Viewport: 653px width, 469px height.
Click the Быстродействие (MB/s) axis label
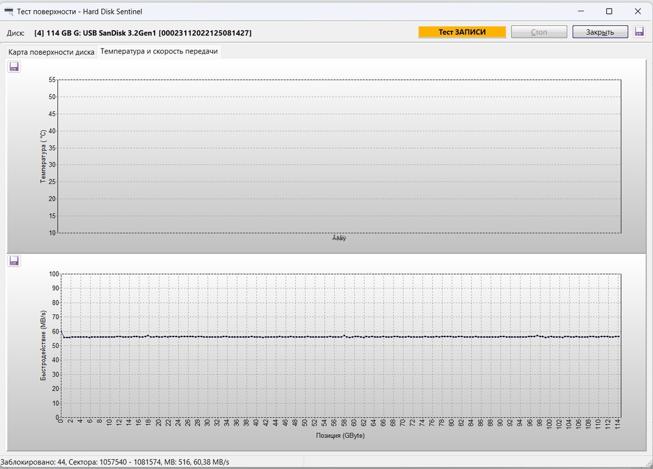tap(43, 345)
